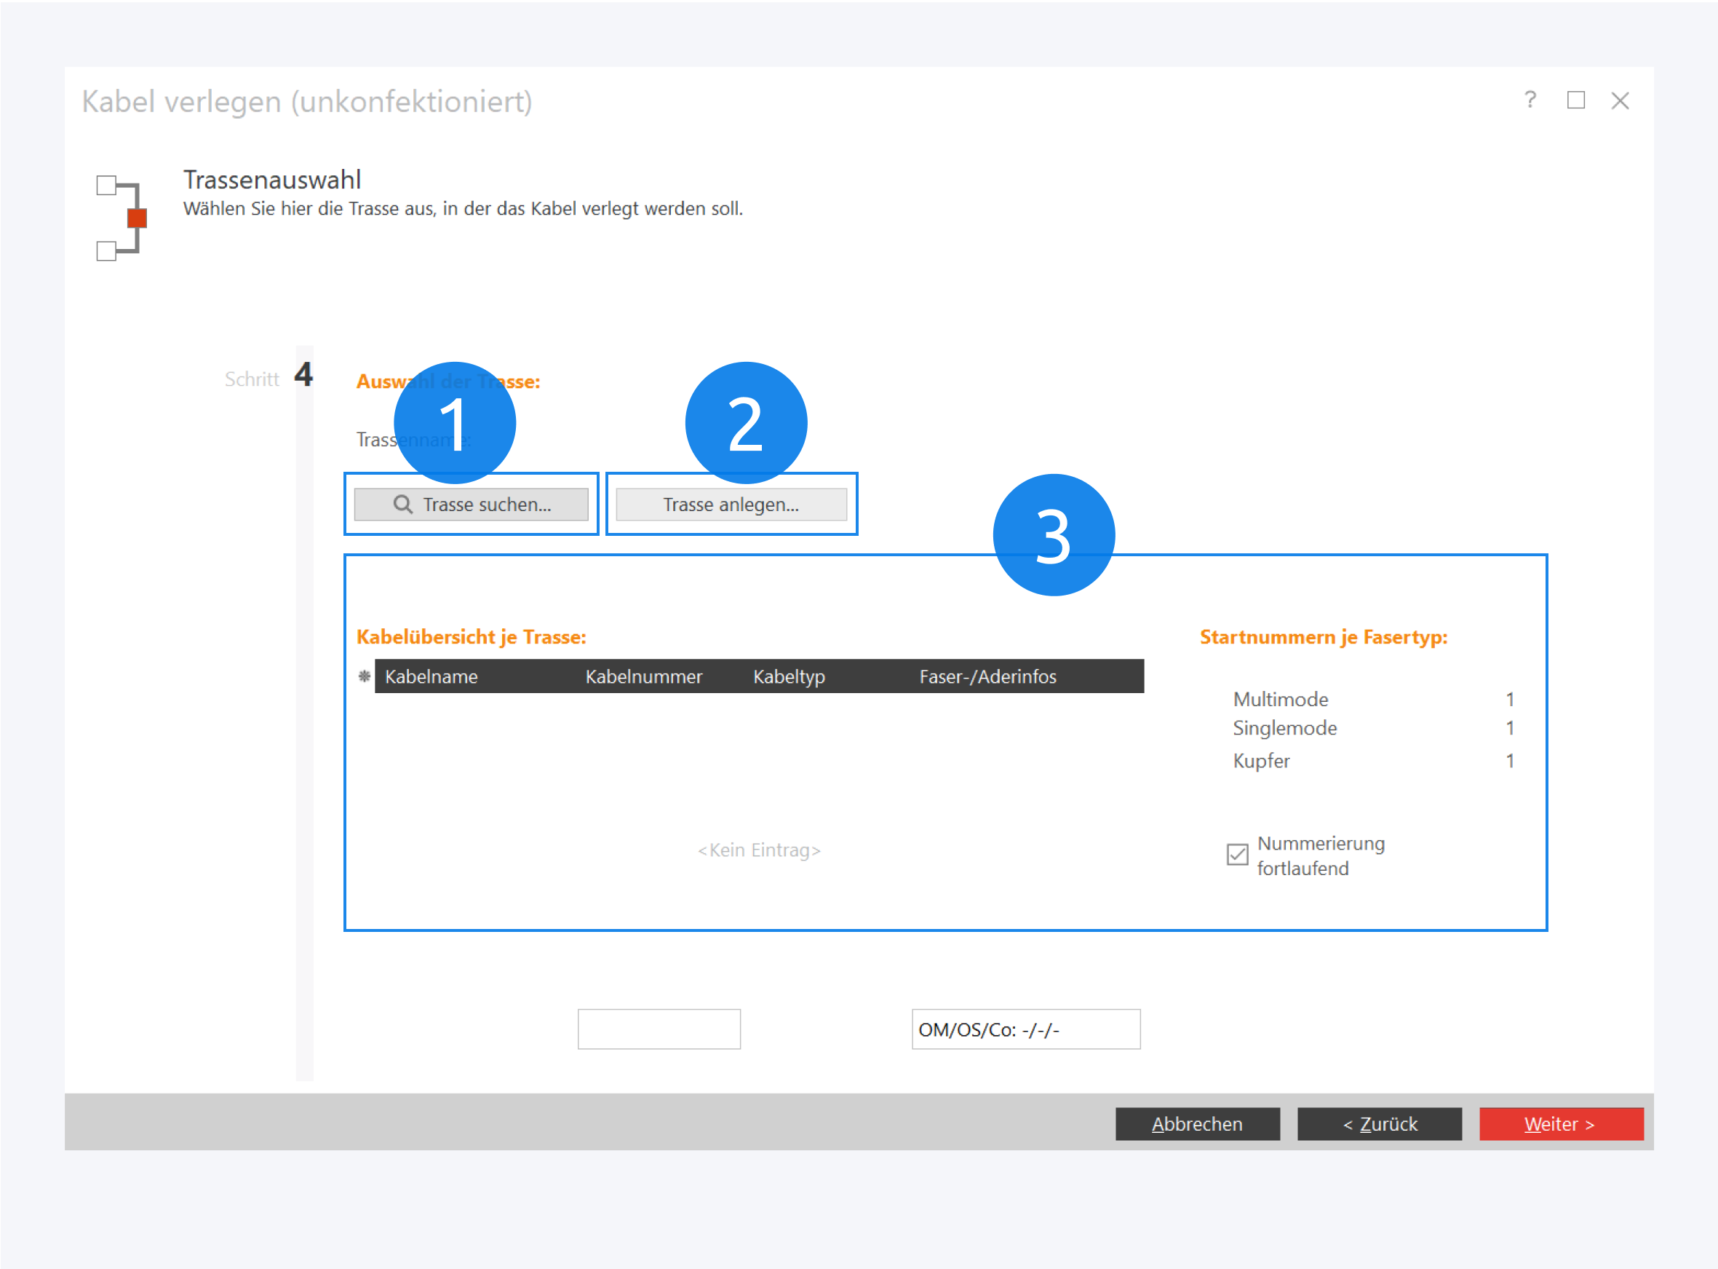1718x1269 pixels.
Task: Close the Kabel verlegen dialog
Action: (x=1620, y=100)
